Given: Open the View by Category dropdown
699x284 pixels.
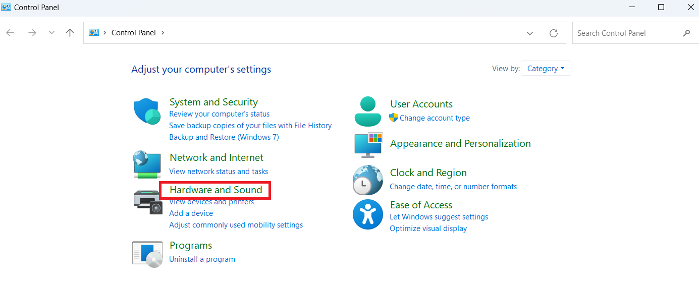Looking at the screenshot, I should click(x=546, y=69).
